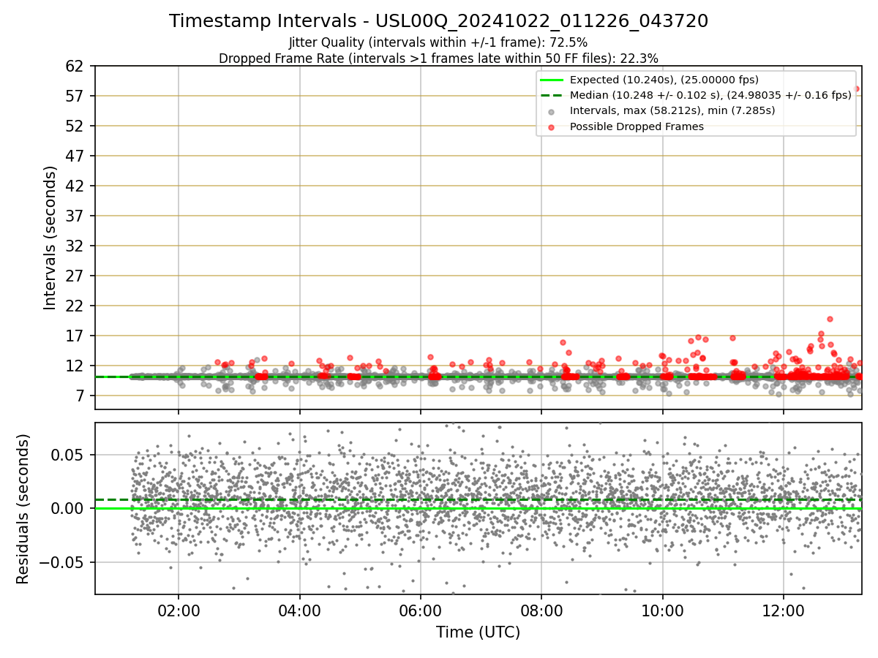Click the highest red point near 20 seconds
Image resolution: width=878 pixels, height=658 pixels.
click(x=830, y=319)
